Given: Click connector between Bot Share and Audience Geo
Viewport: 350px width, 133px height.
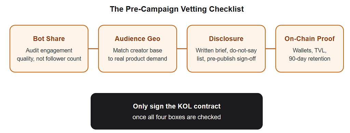Looking at the screenshot, I should 93,49.
